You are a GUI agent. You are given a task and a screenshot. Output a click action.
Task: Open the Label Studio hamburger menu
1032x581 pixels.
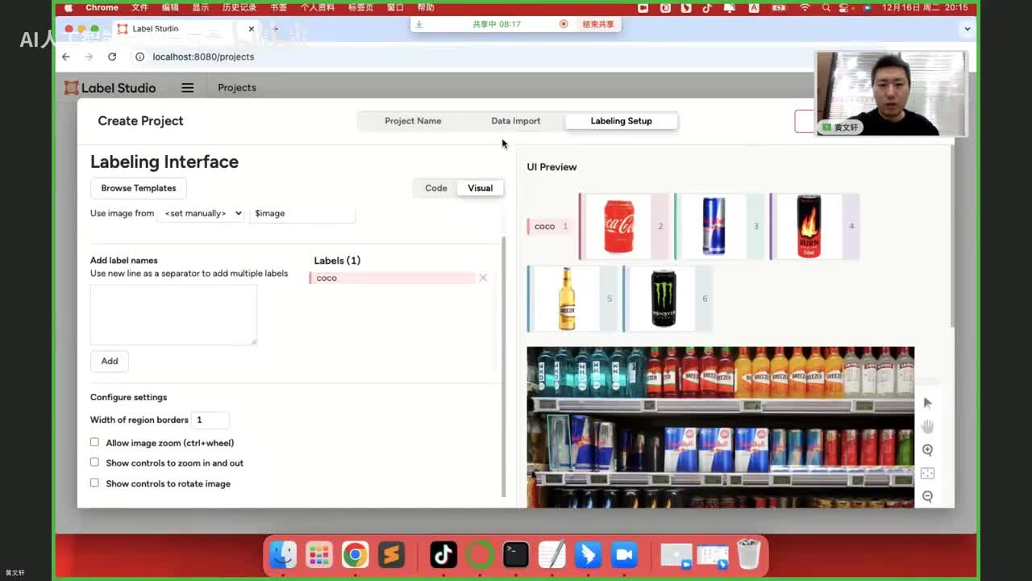coord(188,88)
